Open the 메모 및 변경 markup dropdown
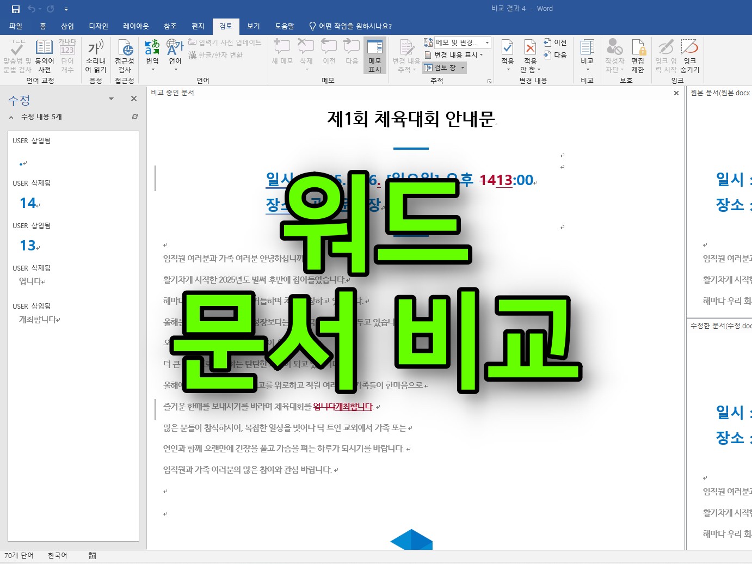This screenshot has height=564, width=752. click(459, 42)
